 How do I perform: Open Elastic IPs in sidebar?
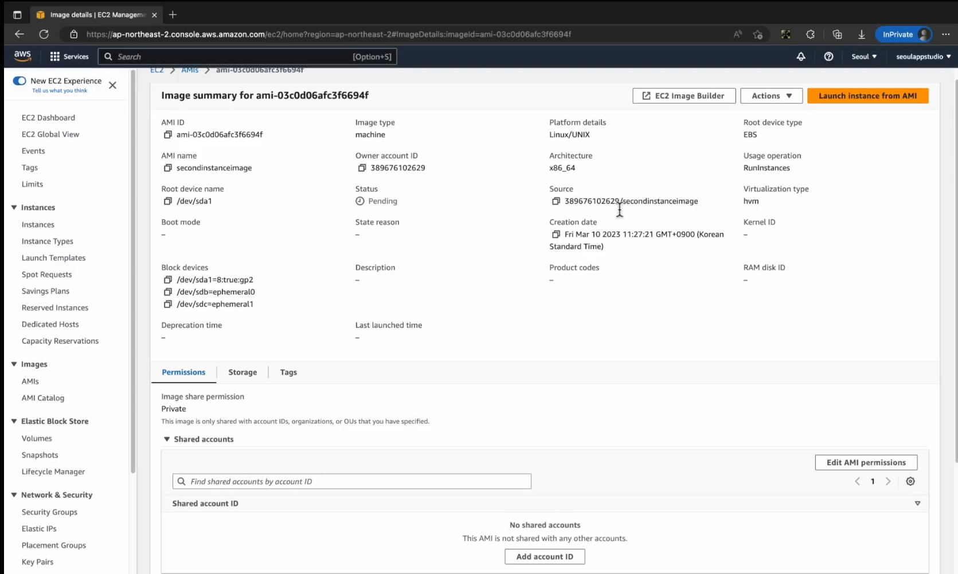[x=39, y=529]
